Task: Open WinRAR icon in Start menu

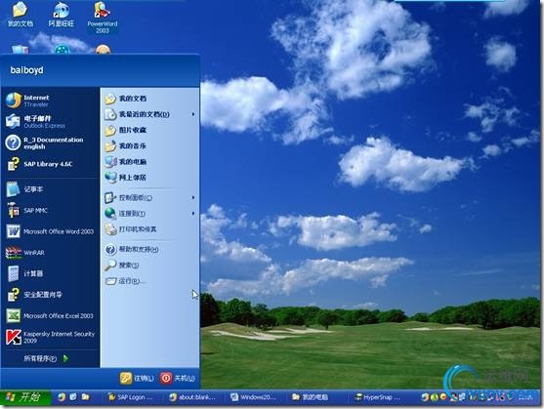Action: pyautogui.click(x=13, y=253)
